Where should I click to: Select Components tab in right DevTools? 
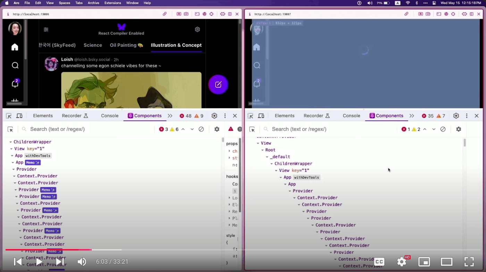pos(386,116)
